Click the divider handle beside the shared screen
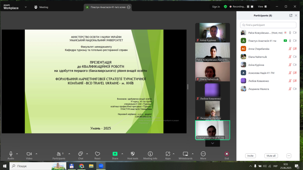303x170 pixels. pos(188,87)
